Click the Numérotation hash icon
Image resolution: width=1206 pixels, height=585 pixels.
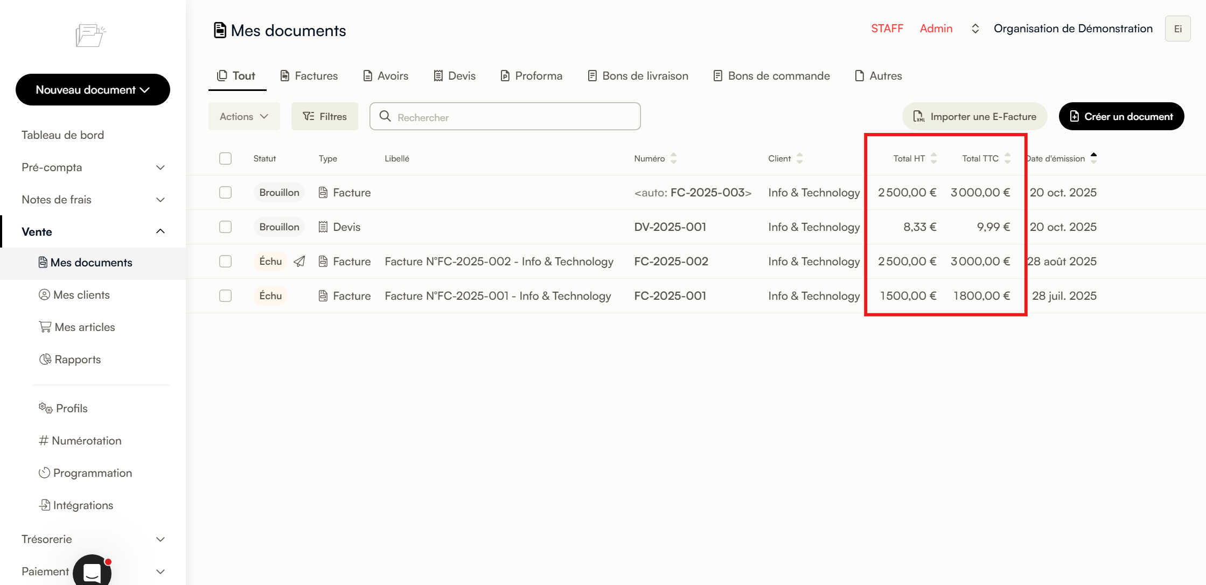point(44,441)
